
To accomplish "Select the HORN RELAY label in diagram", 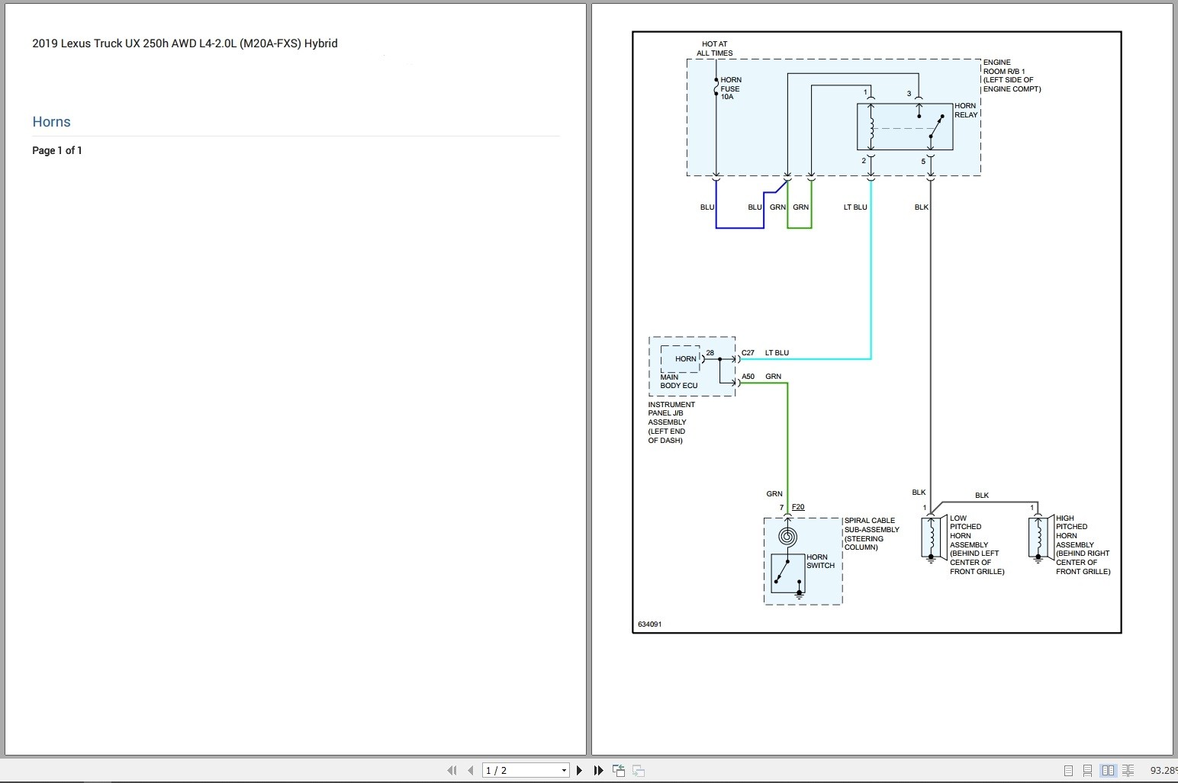I will pyautogui.click(x=967, y=110).
